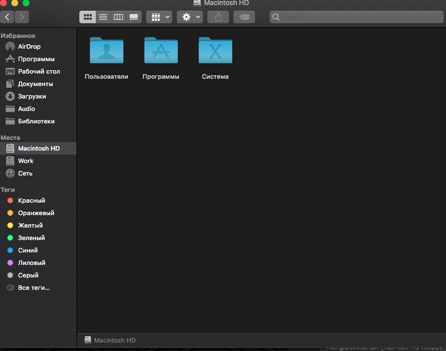Open the gear action menu
The height and width of the screenshot is (351, 446).
(190, 17)
